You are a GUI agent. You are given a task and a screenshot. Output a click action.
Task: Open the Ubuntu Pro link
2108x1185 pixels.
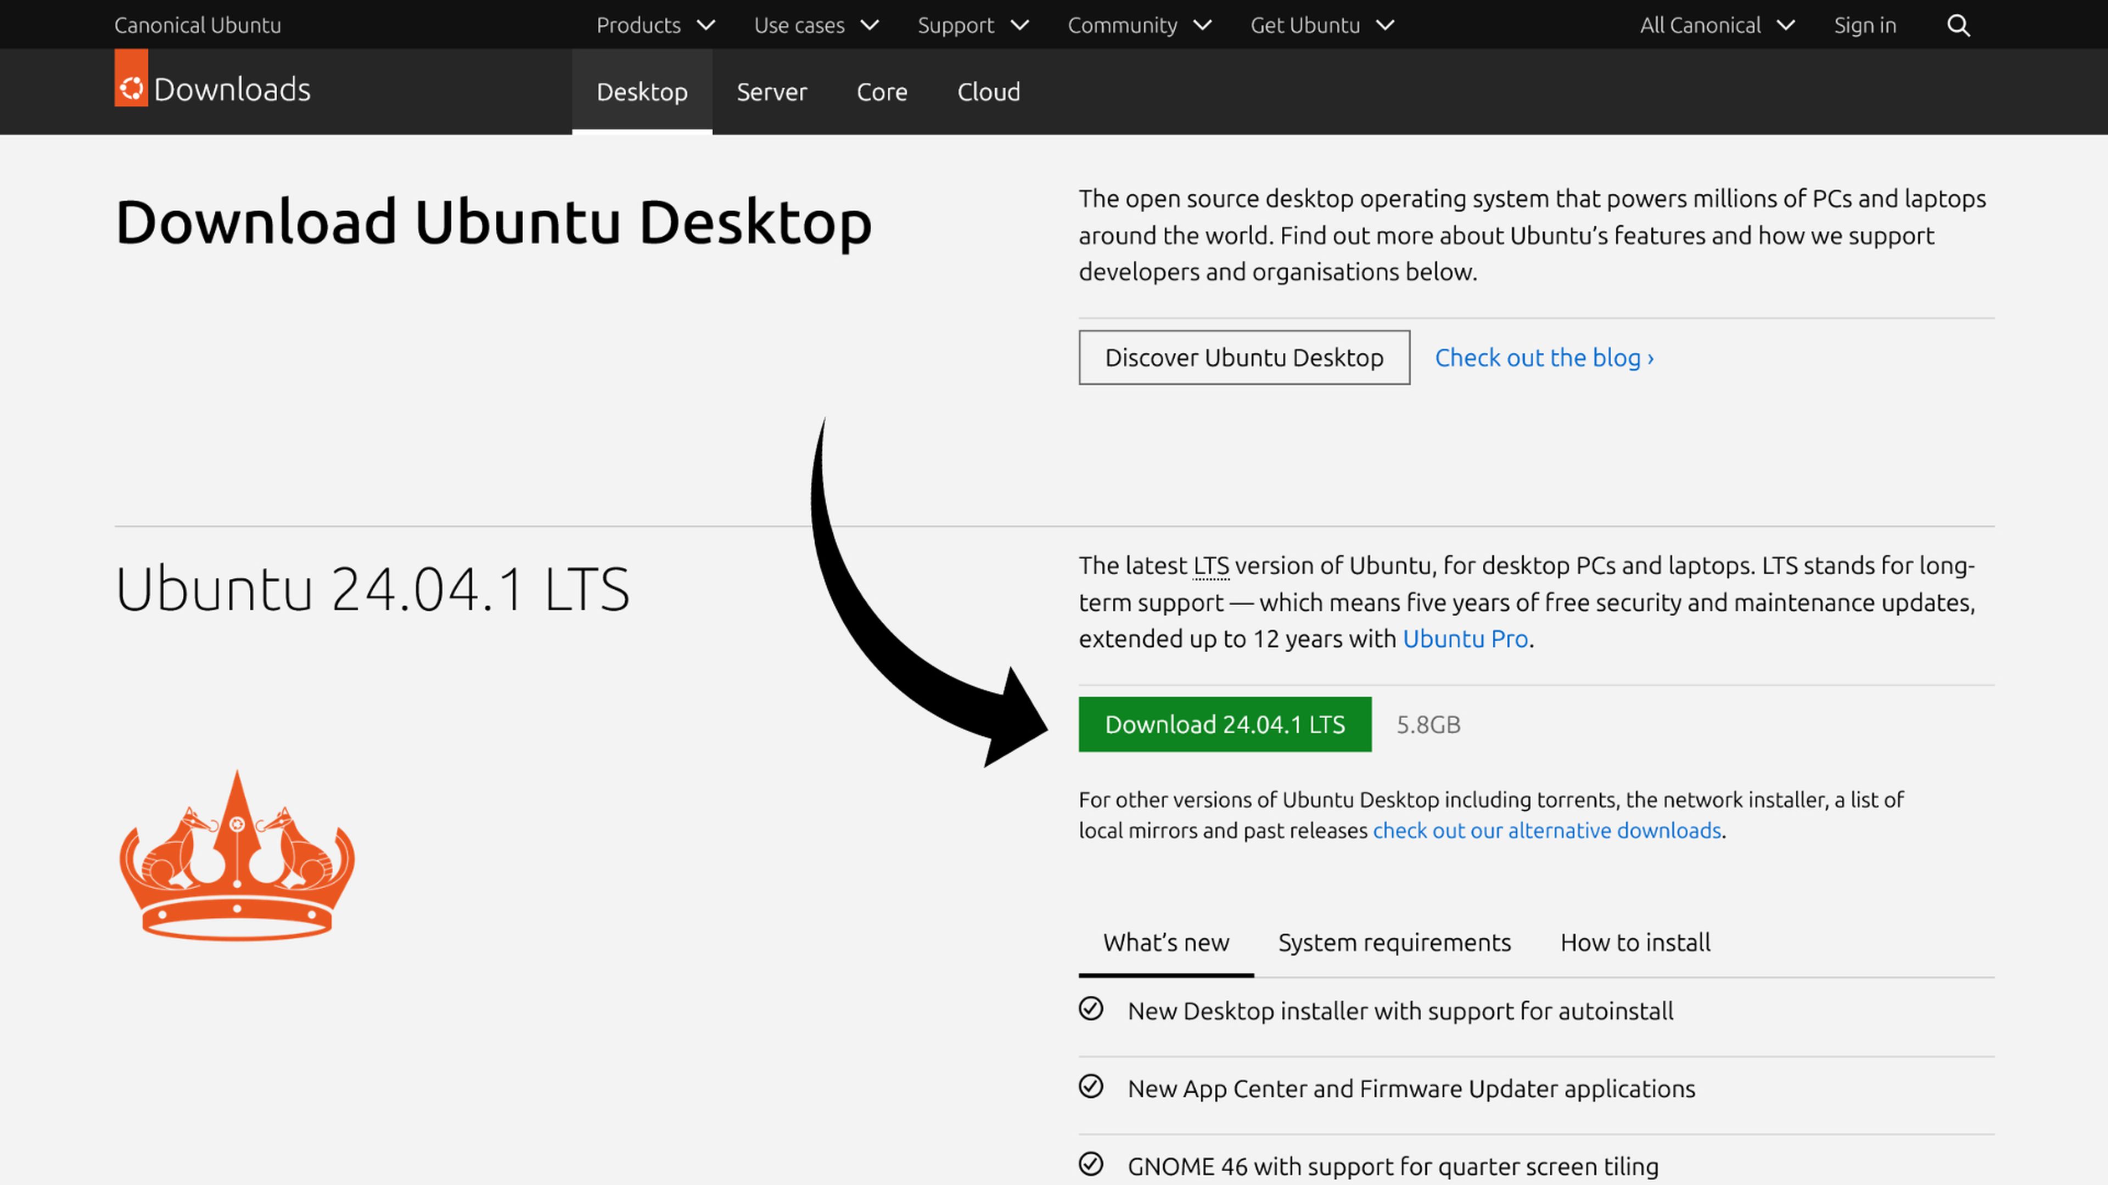pos(1466,639)
